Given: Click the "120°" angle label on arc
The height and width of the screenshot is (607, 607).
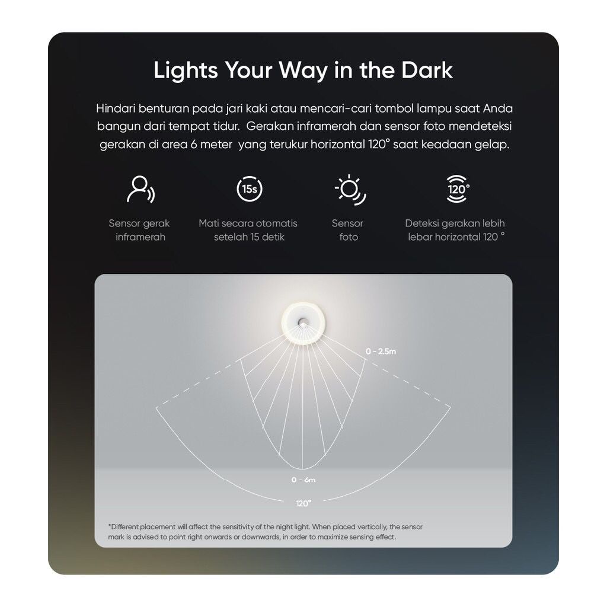Looking at the screenshot, I should 303,503.
